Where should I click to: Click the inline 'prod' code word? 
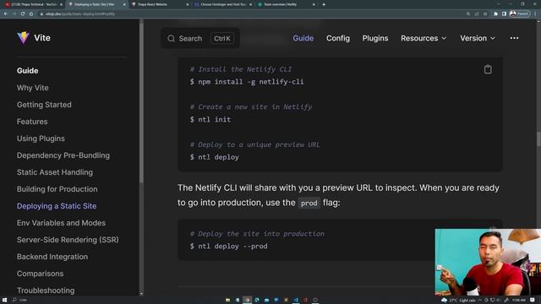pos(309,203)
